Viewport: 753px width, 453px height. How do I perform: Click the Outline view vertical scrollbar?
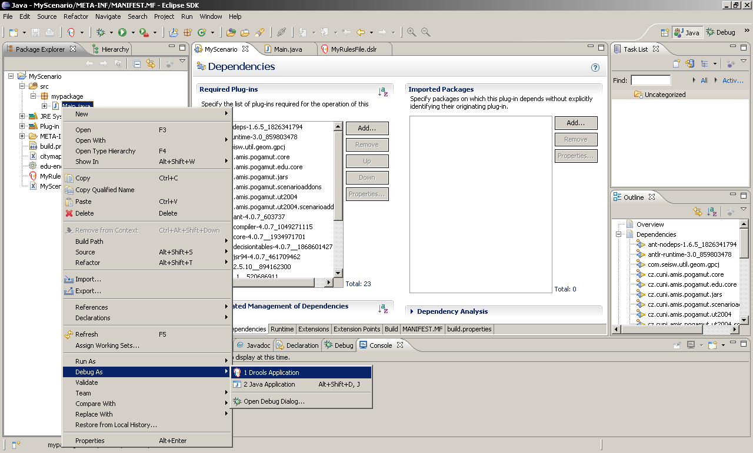click(x=744, y=271)
